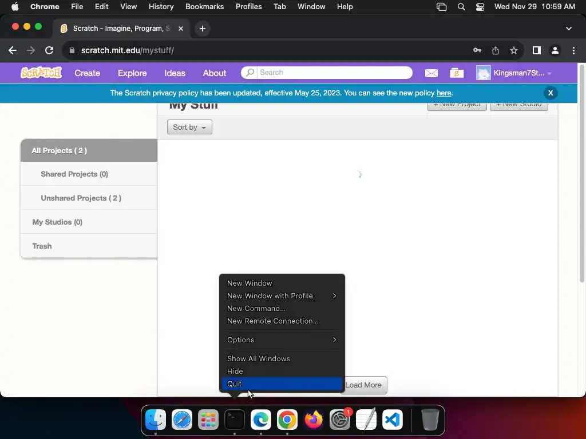
Task: Open the Bookmarks menu
Action: point(204,7)
